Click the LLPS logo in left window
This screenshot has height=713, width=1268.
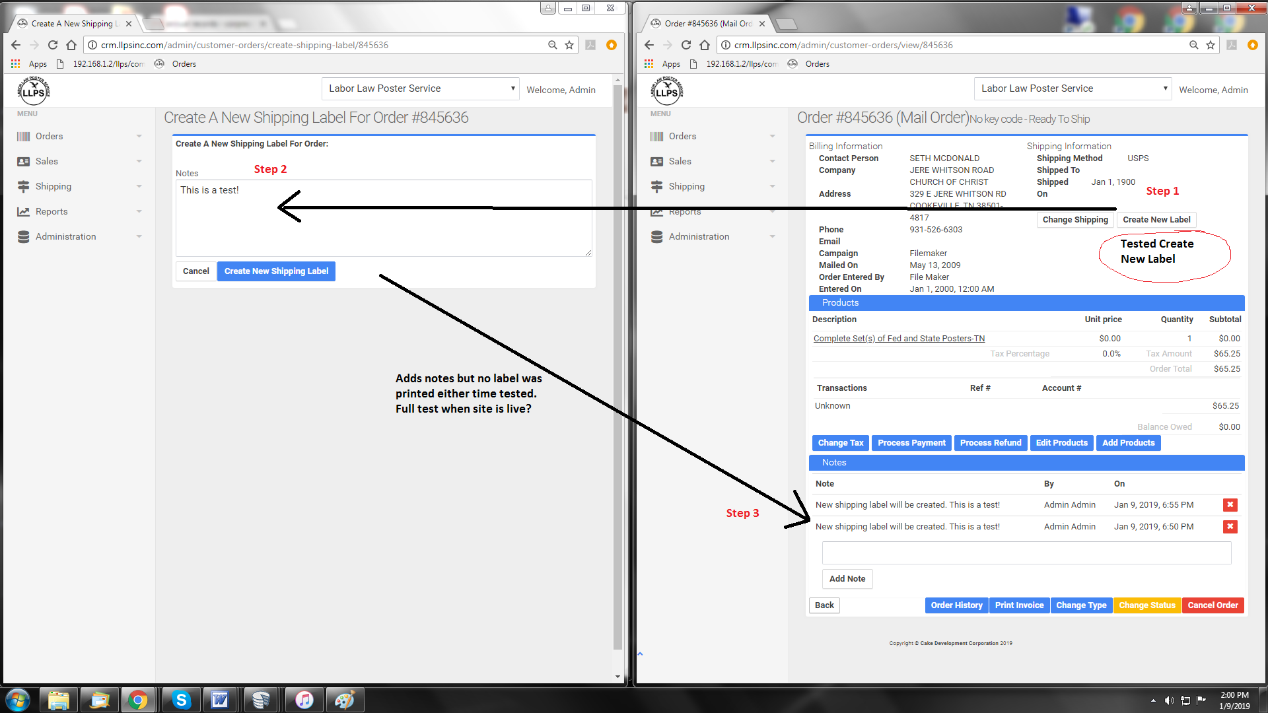click(34, 90)
